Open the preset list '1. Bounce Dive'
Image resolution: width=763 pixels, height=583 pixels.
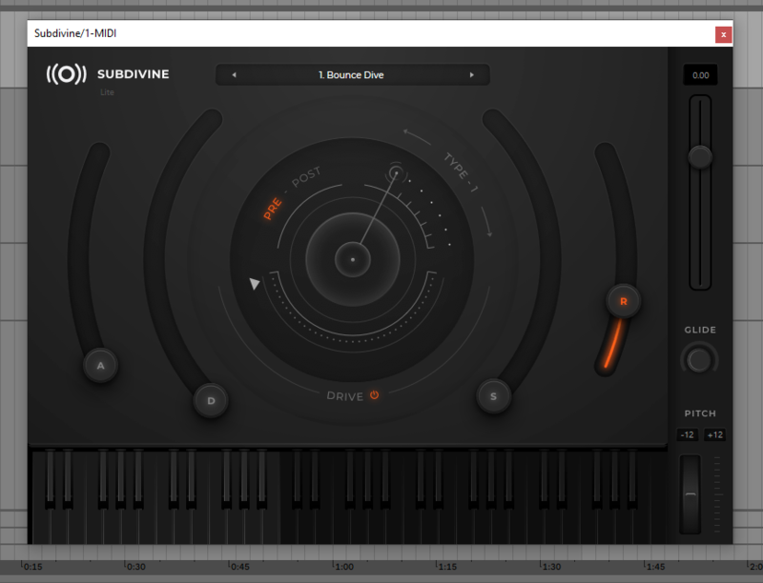coord(351,75)
